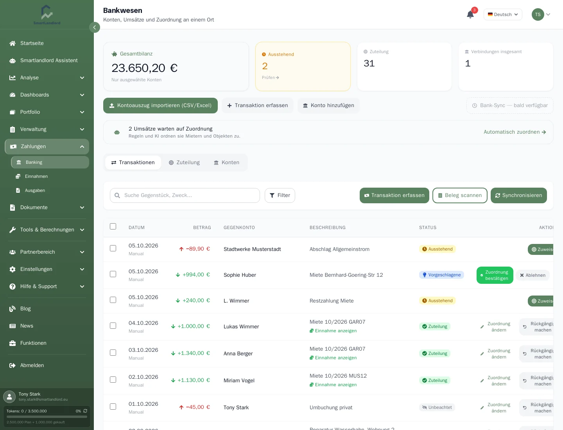This screenshot has height=430, width=563.
Task: Click the TS user avatar
Action: coord(538,14)
